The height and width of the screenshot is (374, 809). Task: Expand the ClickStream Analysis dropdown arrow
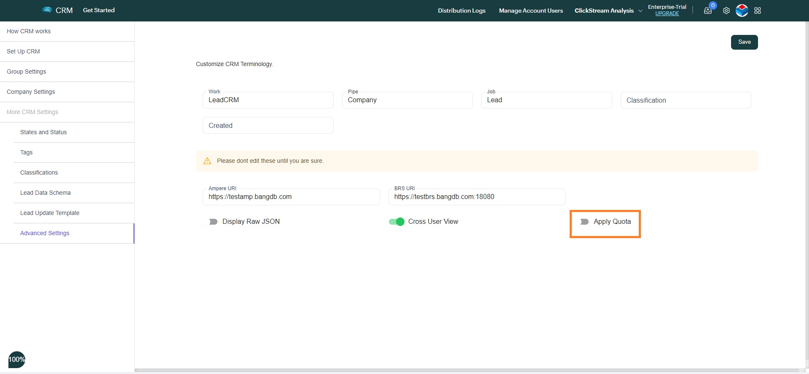(640, 11)
